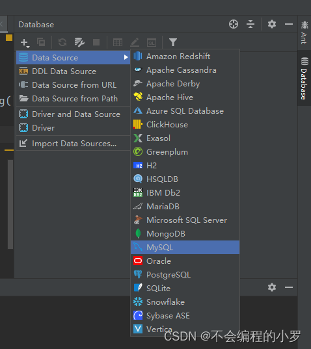Select MariaDB from the list
The height and width of the screenshot is (349, 311).
click(185, 206)
